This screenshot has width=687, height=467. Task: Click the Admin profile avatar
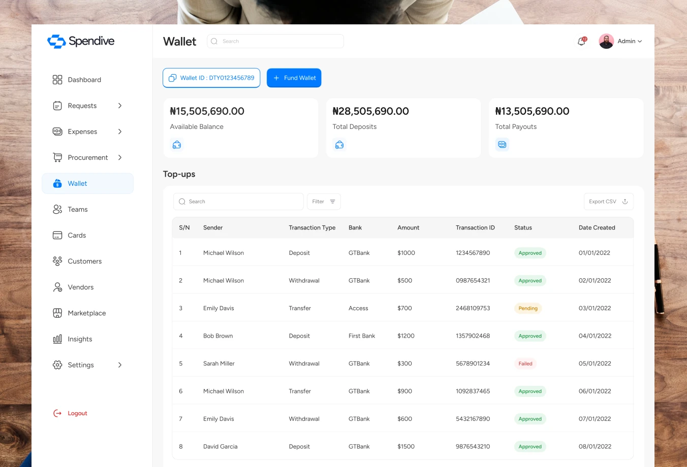click(606, 41)
